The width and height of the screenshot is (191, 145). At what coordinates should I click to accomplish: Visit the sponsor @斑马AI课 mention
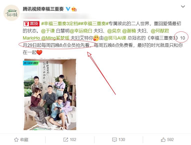point(115,38)
